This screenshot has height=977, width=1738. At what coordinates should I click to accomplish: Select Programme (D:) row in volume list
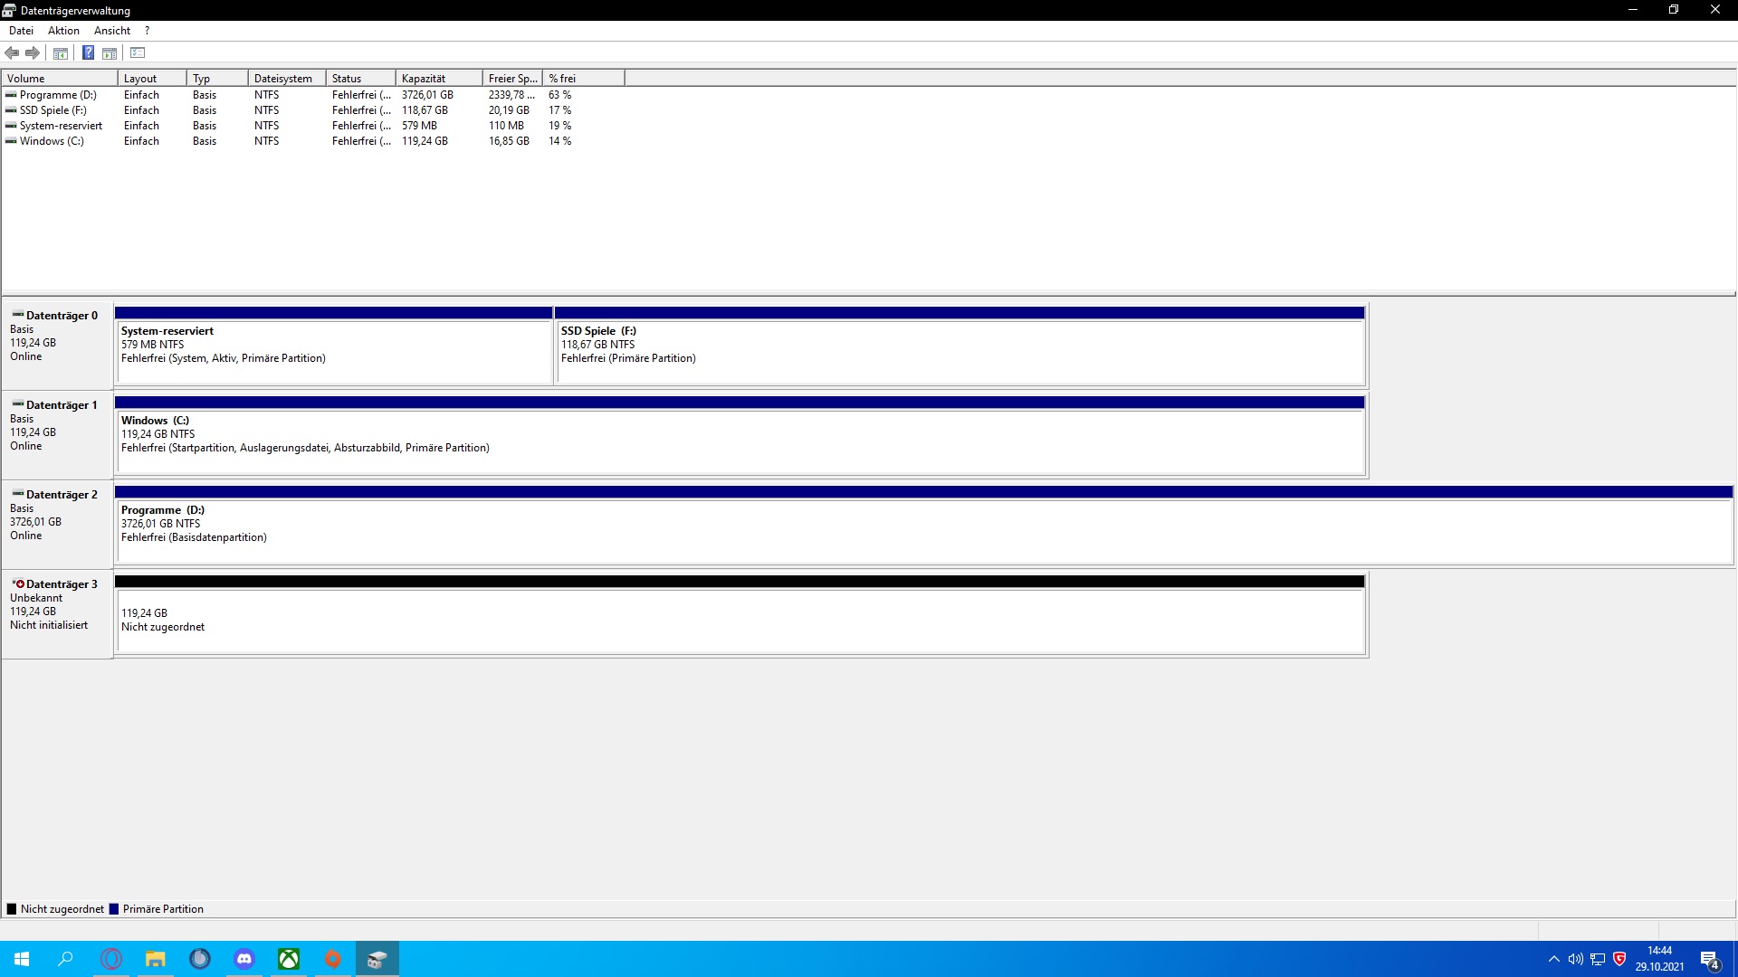click(x=57, y=95)
